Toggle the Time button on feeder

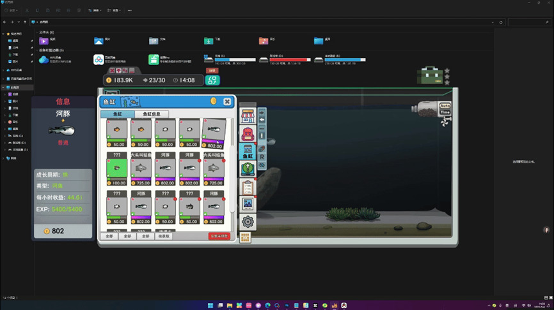pos(445,112)
